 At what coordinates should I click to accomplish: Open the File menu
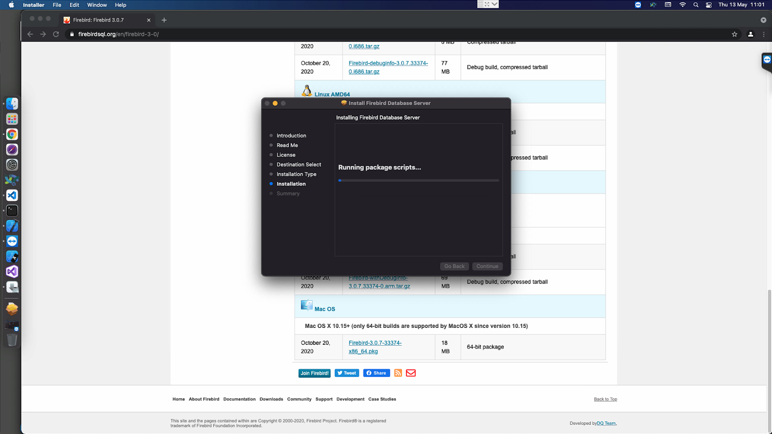(x=57, y=5)
